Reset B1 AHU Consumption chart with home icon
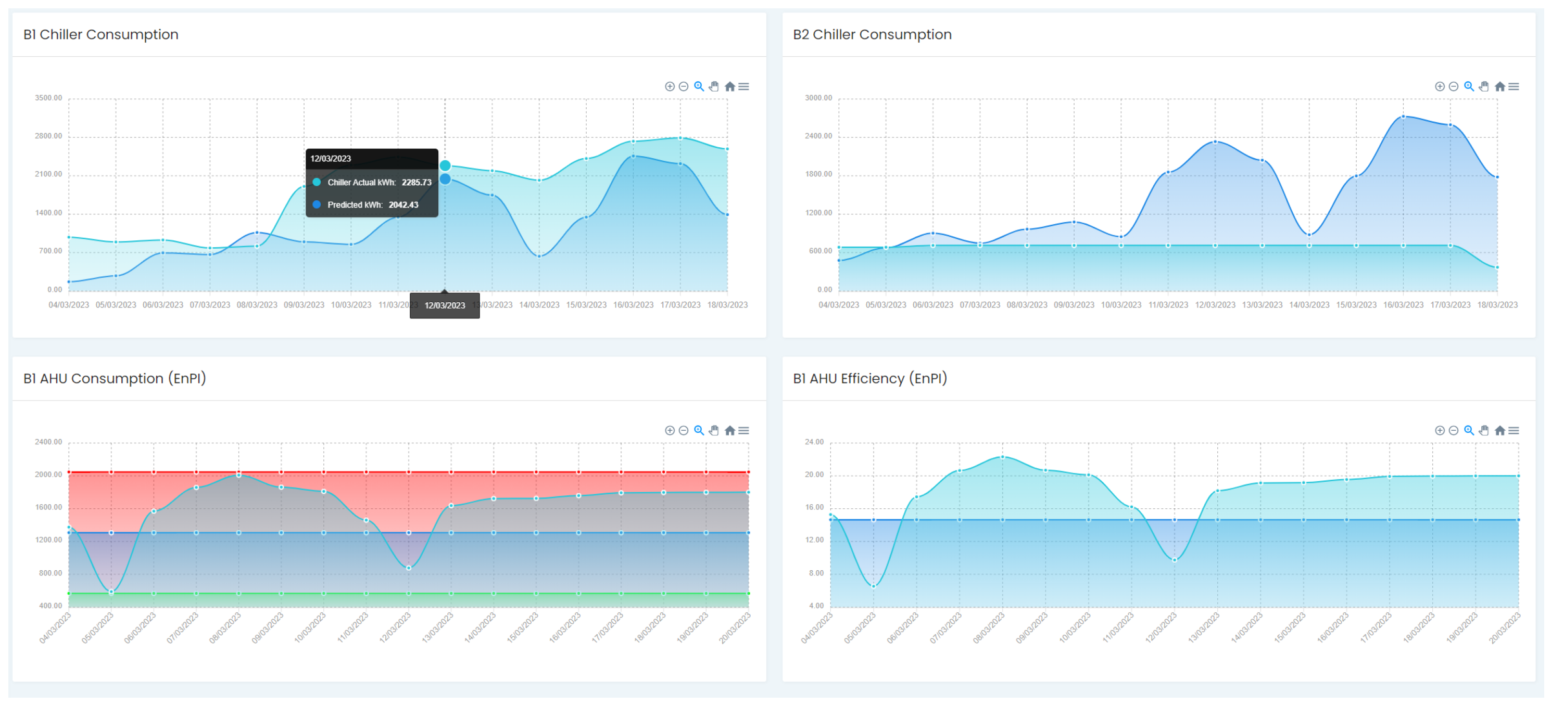1551x705 pixels. click(730, 431)
